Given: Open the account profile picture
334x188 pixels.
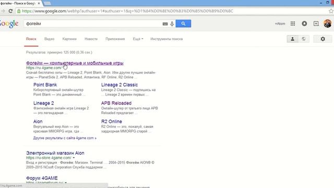Looking at the screenshot, I should click(x=327, y=23).
